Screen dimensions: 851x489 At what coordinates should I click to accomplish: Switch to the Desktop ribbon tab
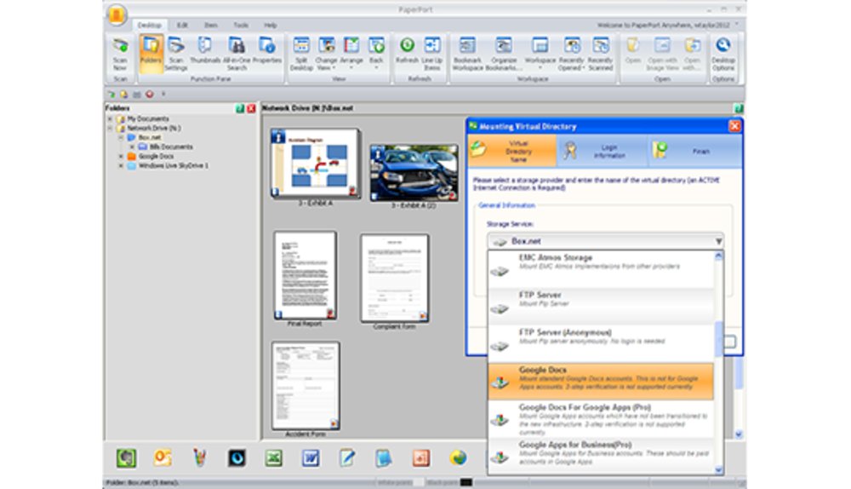tap(149, 25)
